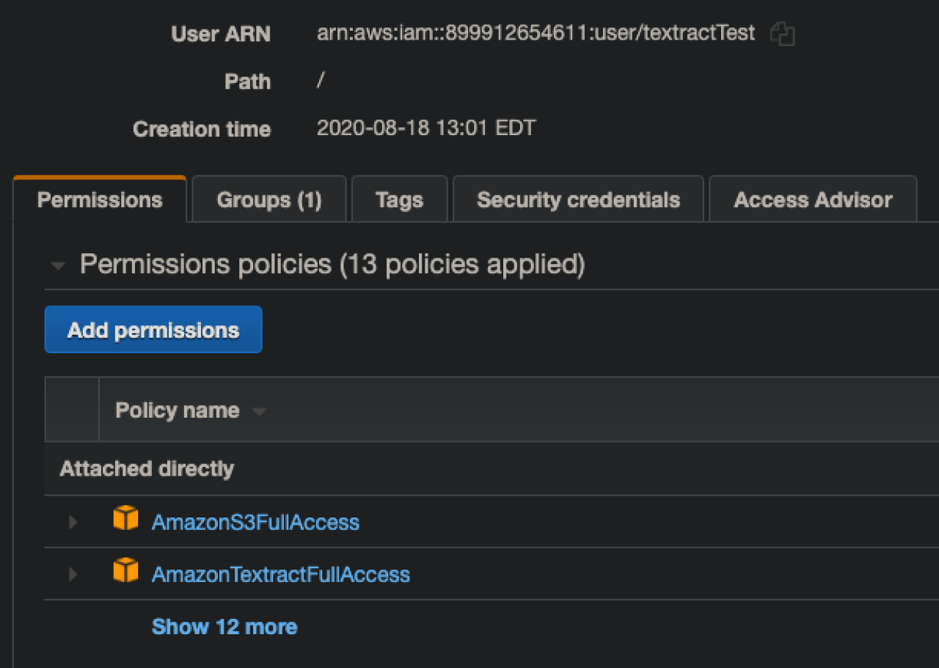Select the User ARN value text
This screenshot has height=668, width=939.
(x=536, y=34)
